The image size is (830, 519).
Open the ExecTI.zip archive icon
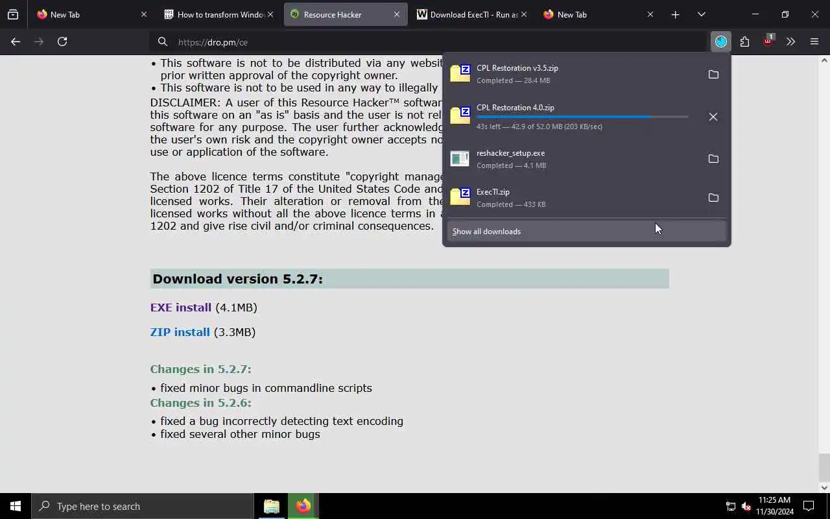pos(460,197)
